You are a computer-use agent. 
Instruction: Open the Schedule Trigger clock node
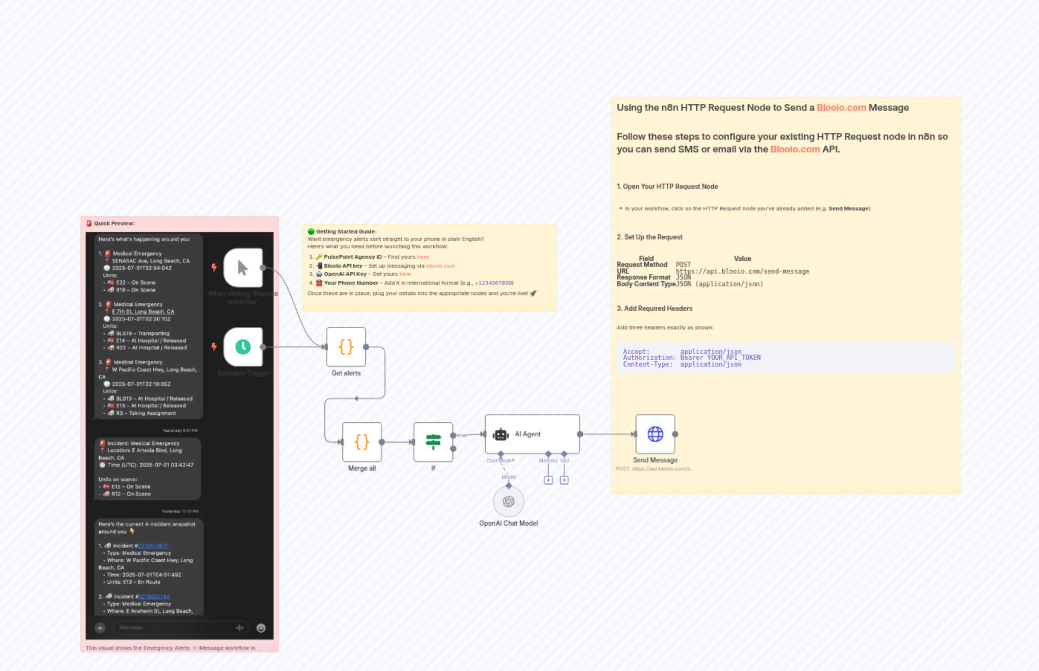[x=243, y=347]
